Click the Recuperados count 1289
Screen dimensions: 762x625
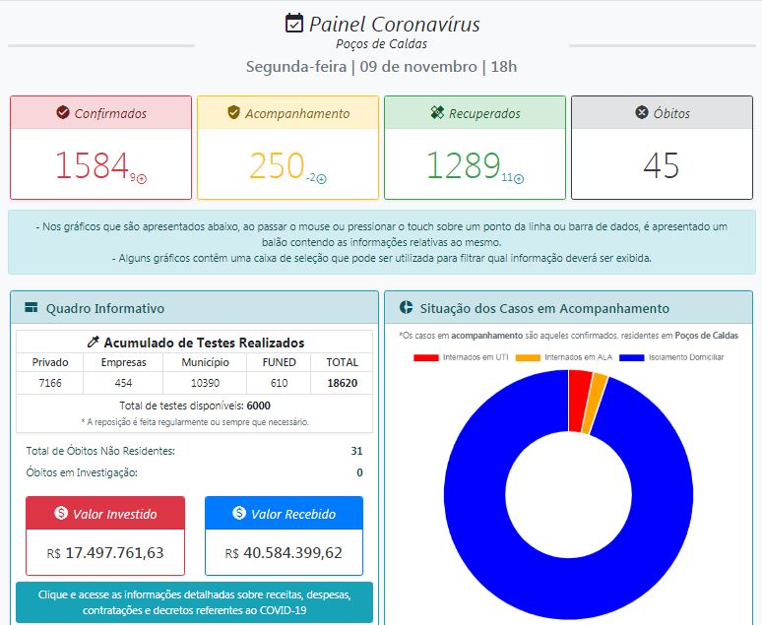coord(464,165)
